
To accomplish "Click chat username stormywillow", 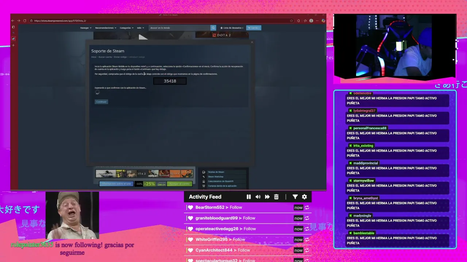I will [363, 180].
